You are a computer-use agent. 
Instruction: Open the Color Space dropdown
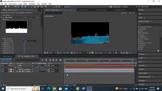point(31,41)
